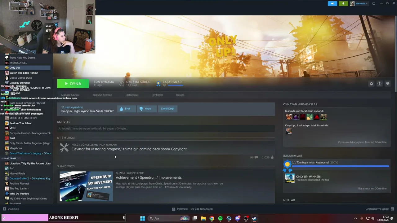Open Başarımlarımı Görüntüle achievements link
The image size is (397, 223).
(x=372, y=188)
